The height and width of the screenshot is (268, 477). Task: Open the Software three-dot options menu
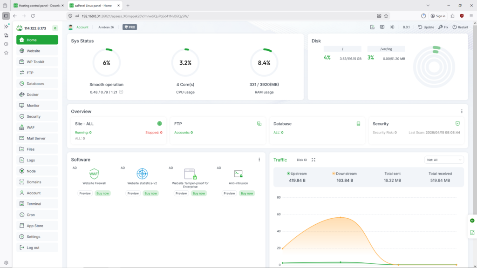coord(259,160)
